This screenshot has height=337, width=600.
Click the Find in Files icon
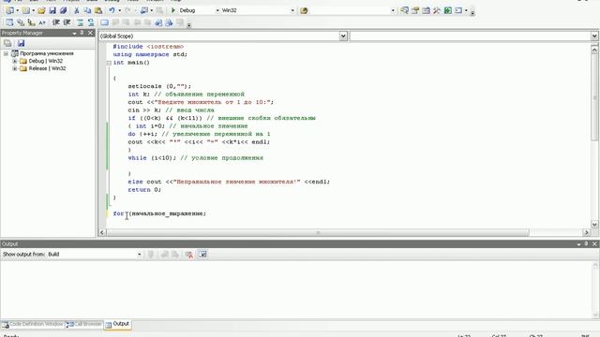click(x=304, y=10)
